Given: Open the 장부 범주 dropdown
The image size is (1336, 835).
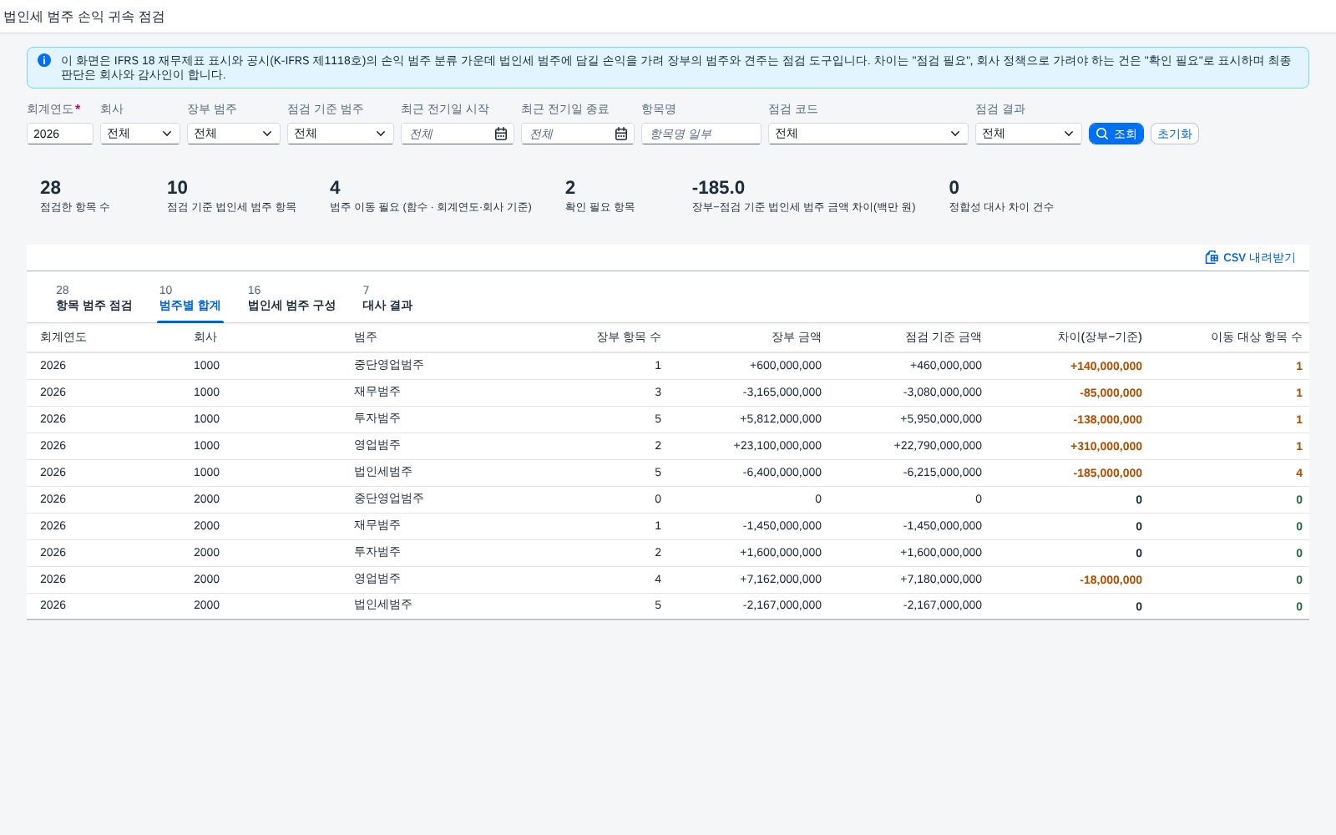Looking at the screenshot, I should pos(234,134).
